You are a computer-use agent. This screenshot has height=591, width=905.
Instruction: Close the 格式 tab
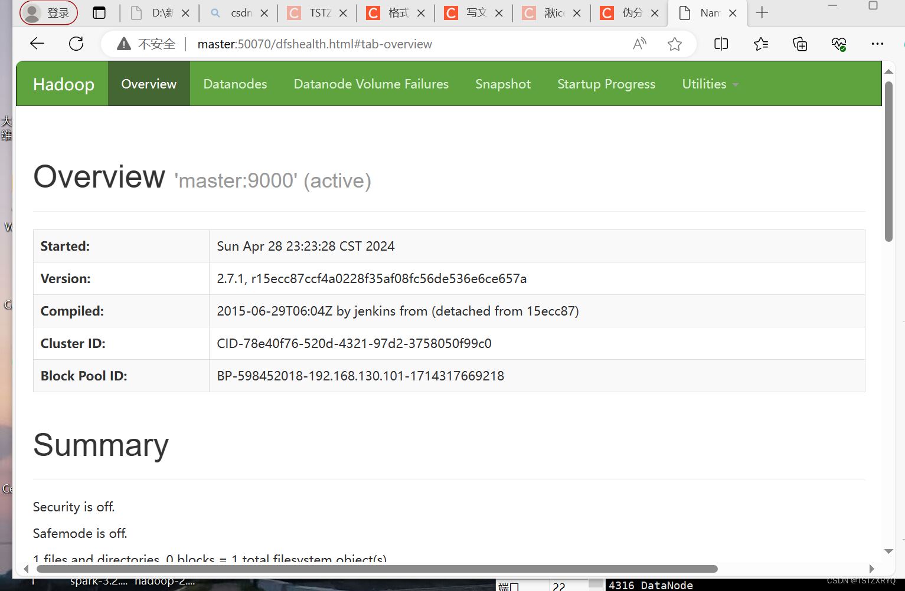pyautogui.click(x=421, y=13)
